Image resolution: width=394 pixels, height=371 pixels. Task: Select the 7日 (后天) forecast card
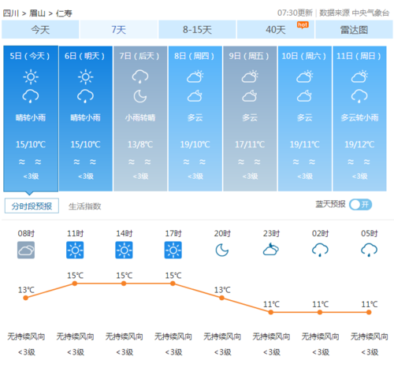pos(140,119)
